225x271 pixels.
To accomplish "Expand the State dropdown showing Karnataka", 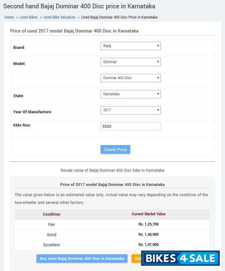I will tap(131, 94).
